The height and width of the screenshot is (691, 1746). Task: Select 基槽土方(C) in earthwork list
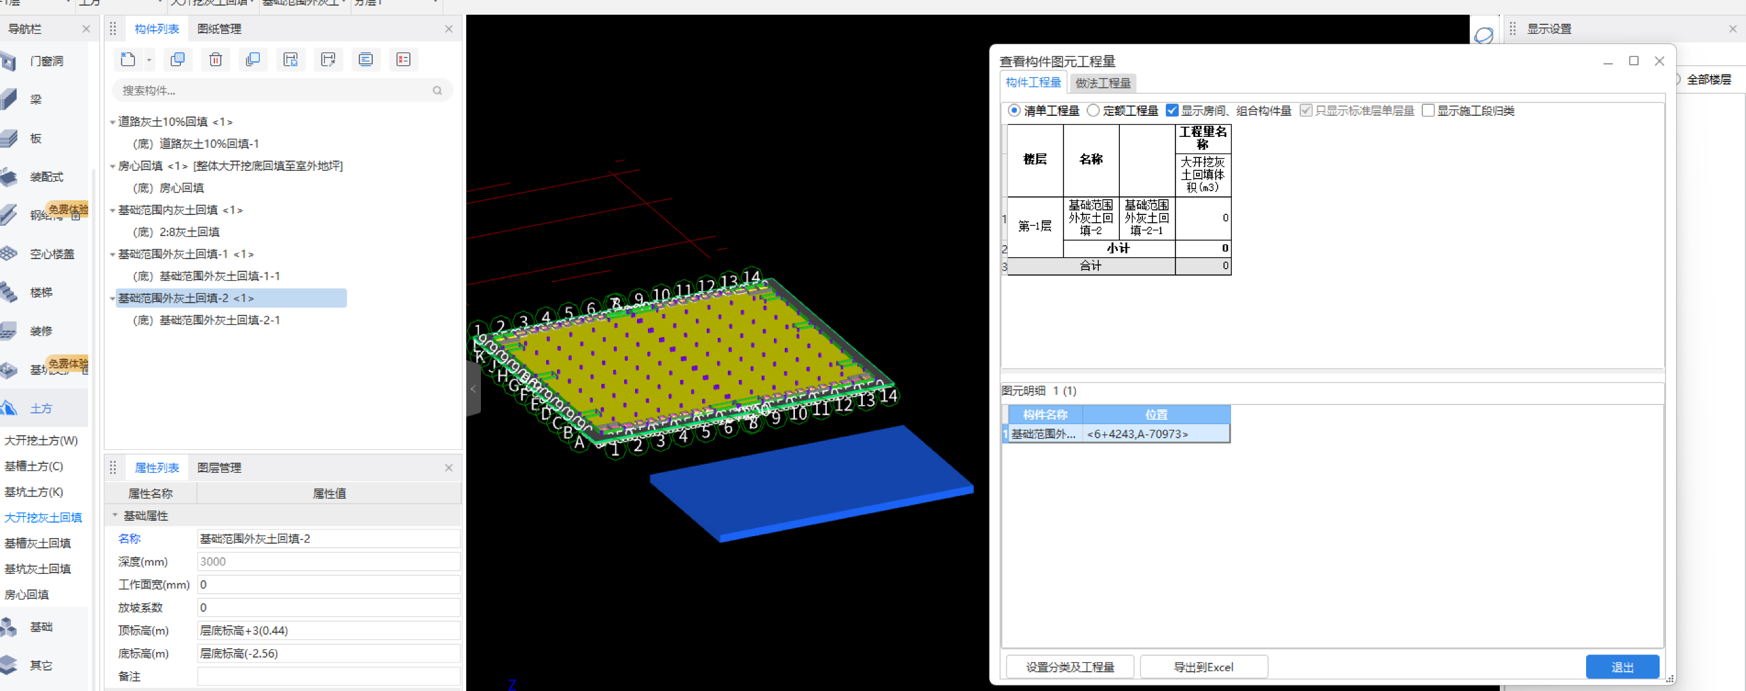[34, 466]
